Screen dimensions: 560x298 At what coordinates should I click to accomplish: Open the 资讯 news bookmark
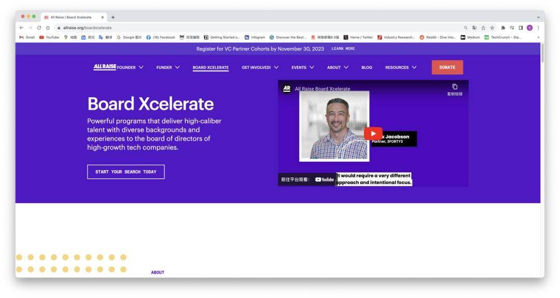click(88, 37)
